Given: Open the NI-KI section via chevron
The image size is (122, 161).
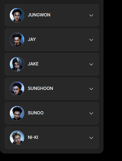Looking at the screenshot, I should coord(91,138).
